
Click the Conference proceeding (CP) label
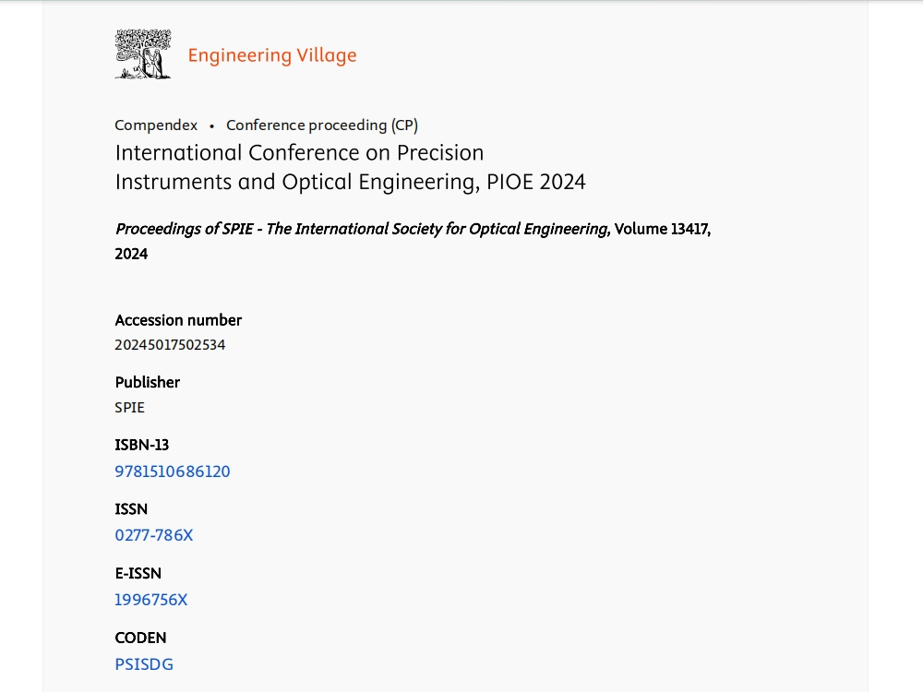(x=322, y=125)
